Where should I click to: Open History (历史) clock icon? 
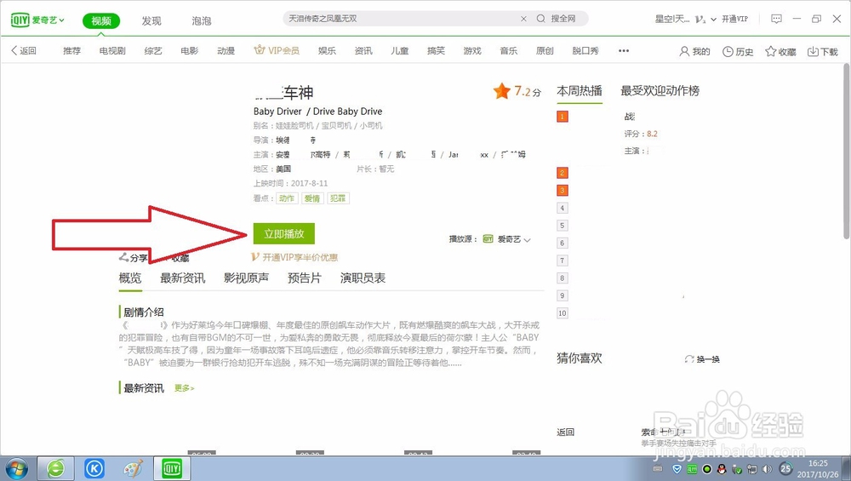[738, 52]
